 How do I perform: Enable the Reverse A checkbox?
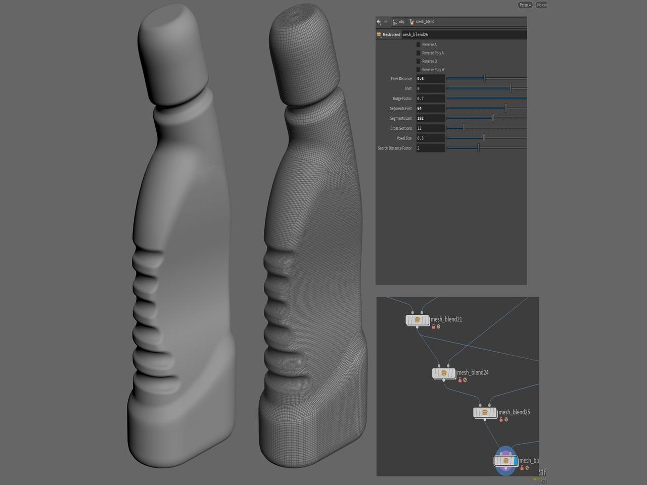tap(418, 44)
